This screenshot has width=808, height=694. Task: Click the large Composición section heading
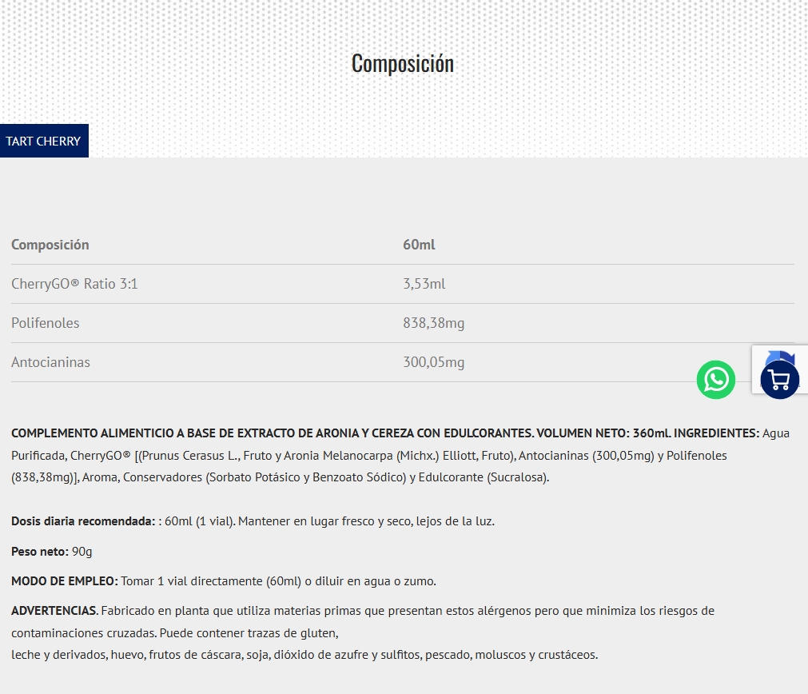coord(403,63)
